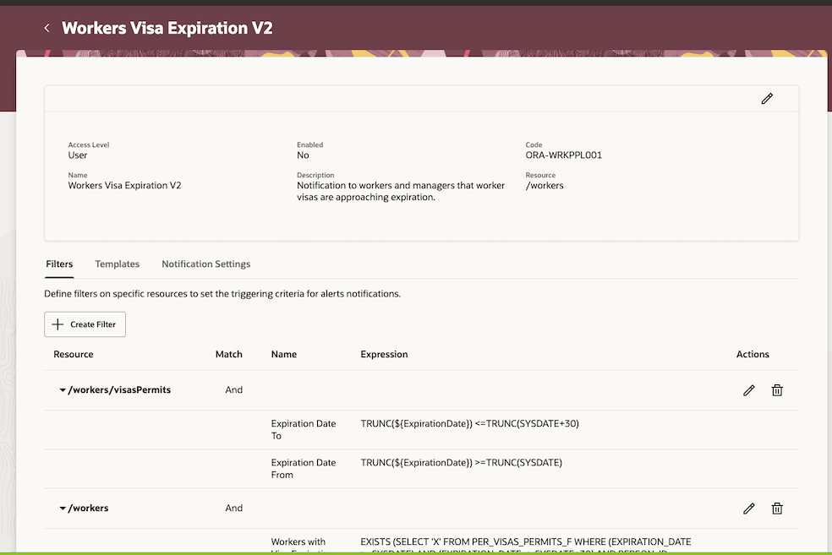Collapse the /workers/visasPermits row
The height and width of the screenshot is (555, 832).
pyautogui.click(x=63, y=390)
